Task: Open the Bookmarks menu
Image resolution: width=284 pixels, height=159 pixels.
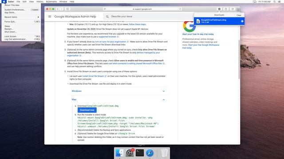Action: click(51, 2)
